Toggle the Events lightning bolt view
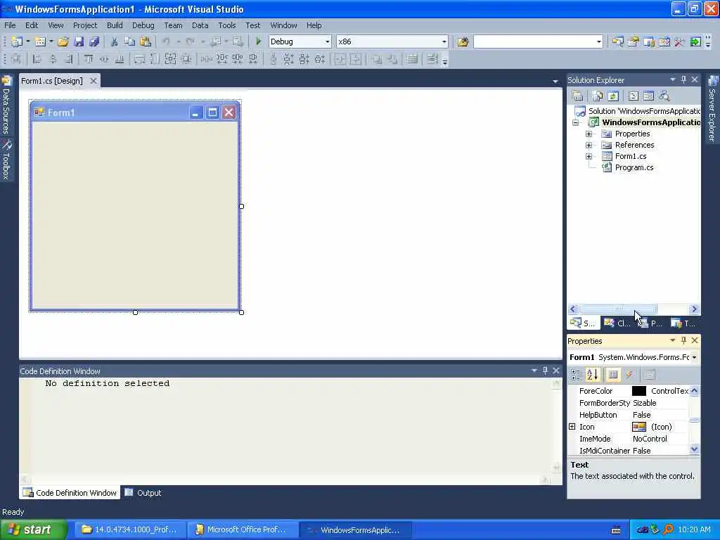720x540 pixels. (x=629, y=375)
